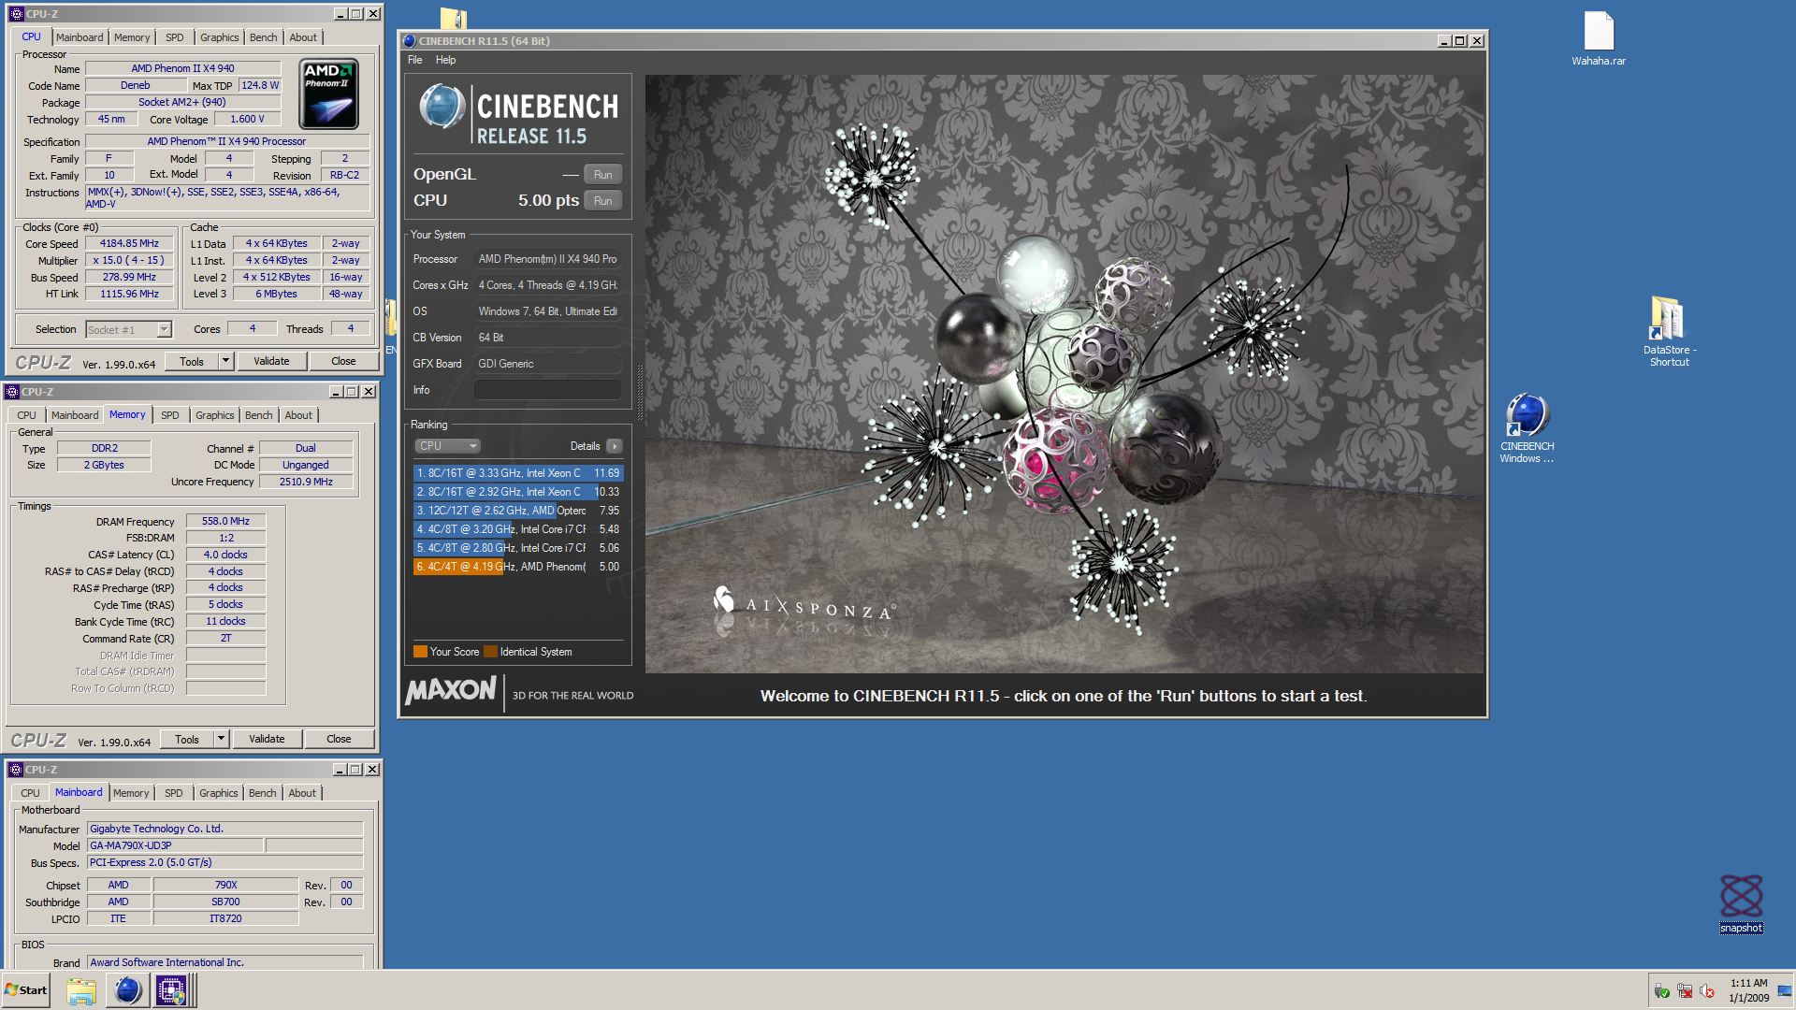The height and width of the screenshot is (1010, 1796).
Task: Open the Help menu in CINEBENCH
Action: click(446, 60)
